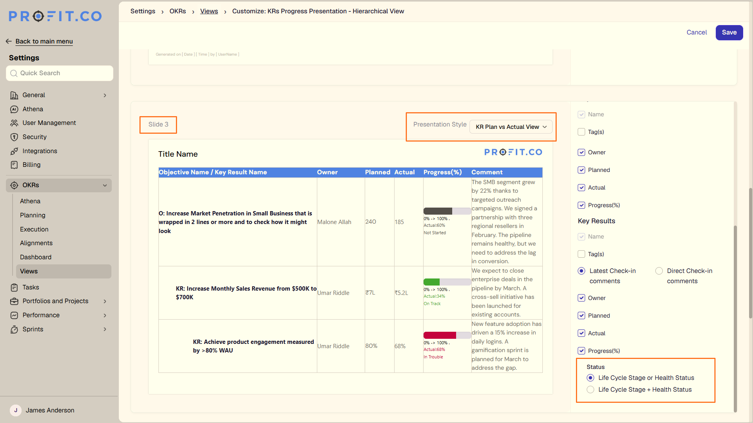
Task: Click the green On Track progress bar
Action: tap(447, 282)
